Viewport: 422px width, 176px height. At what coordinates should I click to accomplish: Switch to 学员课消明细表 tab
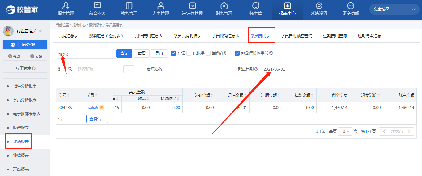(187, 36)
